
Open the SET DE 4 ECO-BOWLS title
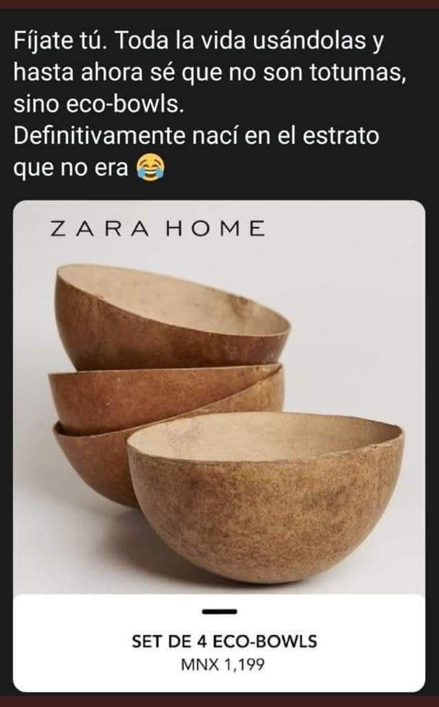pos(224,641)
